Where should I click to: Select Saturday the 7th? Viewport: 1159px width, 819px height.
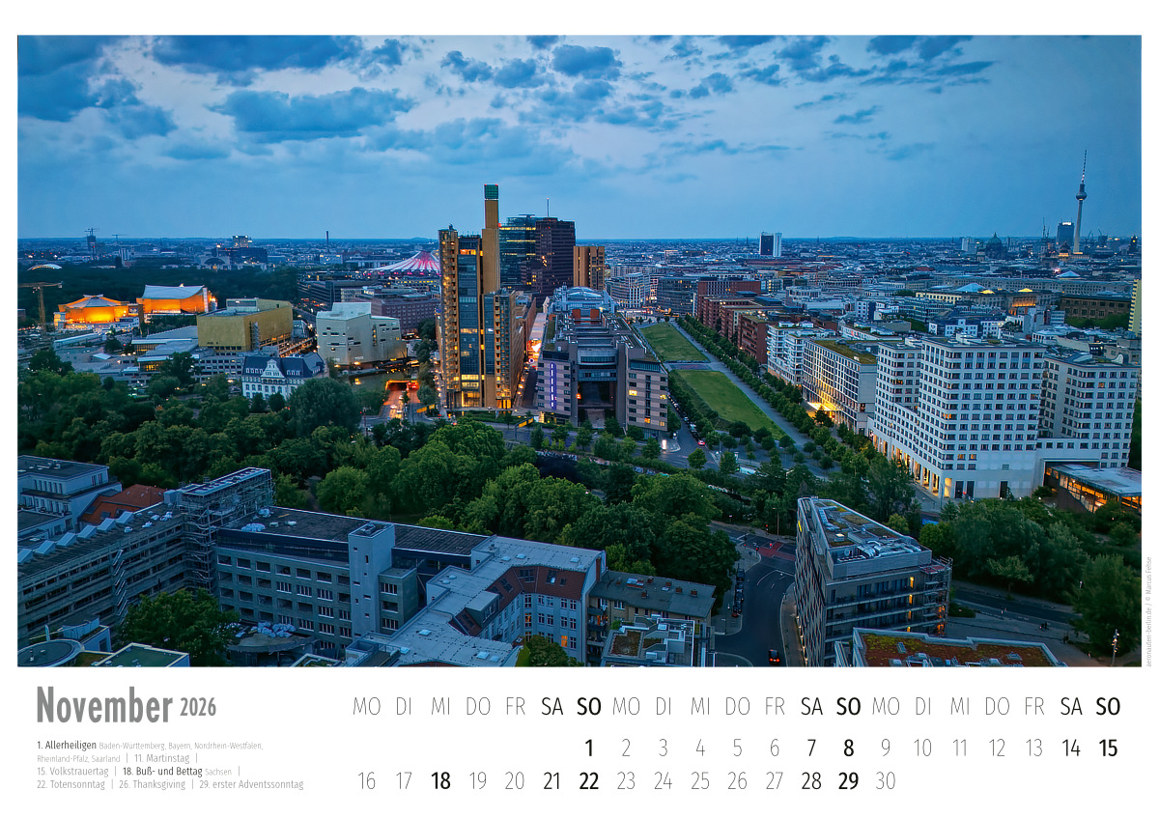[x=811, y=748]
